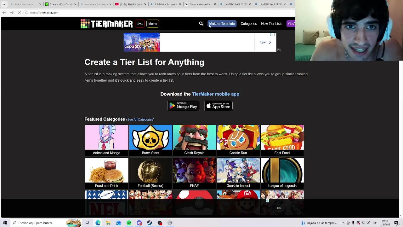This screenshot has height=227, width=403.
Task: Open File Explorer from the taskbar
Action: 108,223
